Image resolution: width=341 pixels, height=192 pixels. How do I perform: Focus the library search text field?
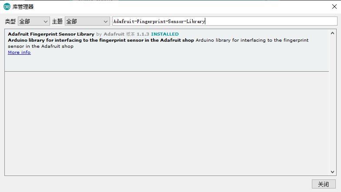224,21
